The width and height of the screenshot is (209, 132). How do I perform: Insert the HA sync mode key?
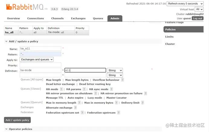(x=99, y=89)
